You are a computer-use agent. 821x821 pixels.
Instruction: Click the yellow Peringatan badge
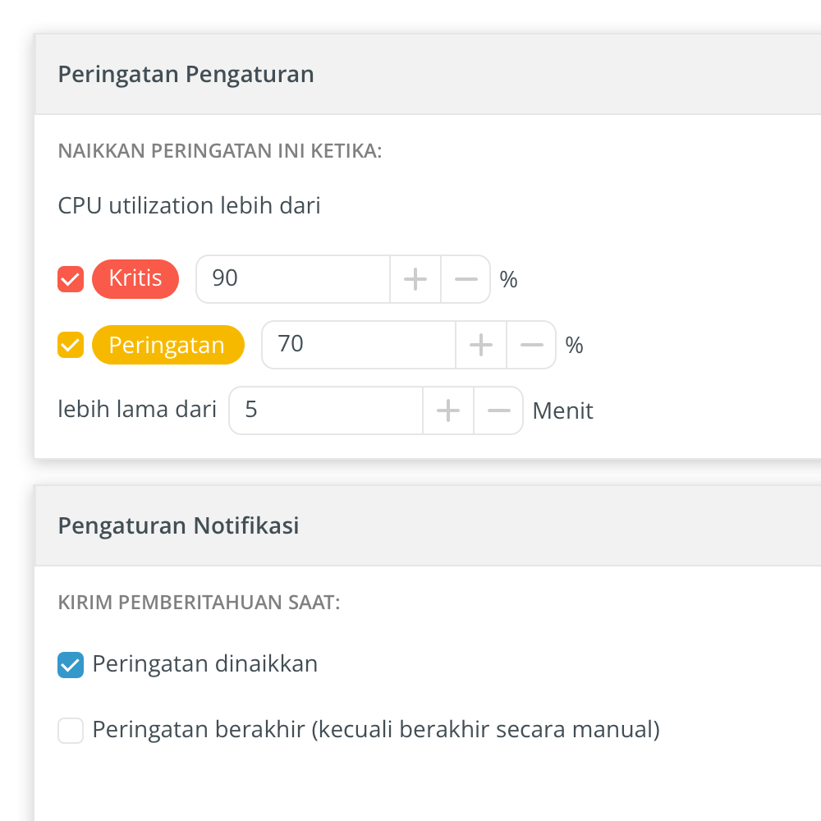click(x=167, y=345)
